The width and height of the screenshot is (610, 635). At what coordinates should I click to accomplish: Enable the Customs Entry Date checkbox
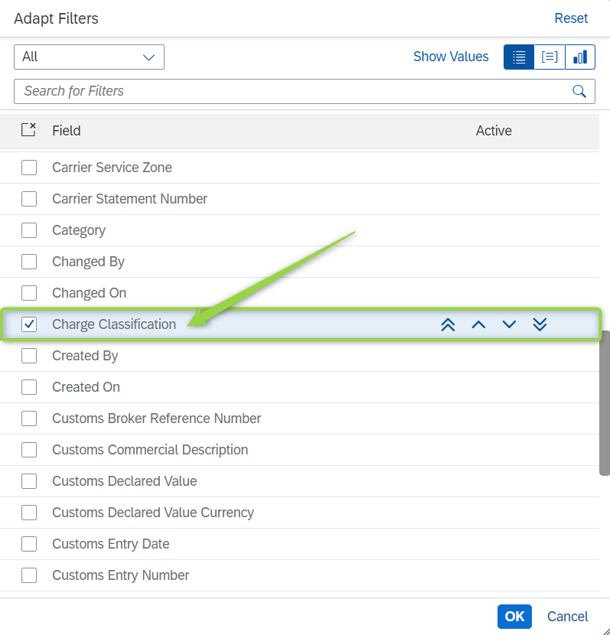pos(28,543)
